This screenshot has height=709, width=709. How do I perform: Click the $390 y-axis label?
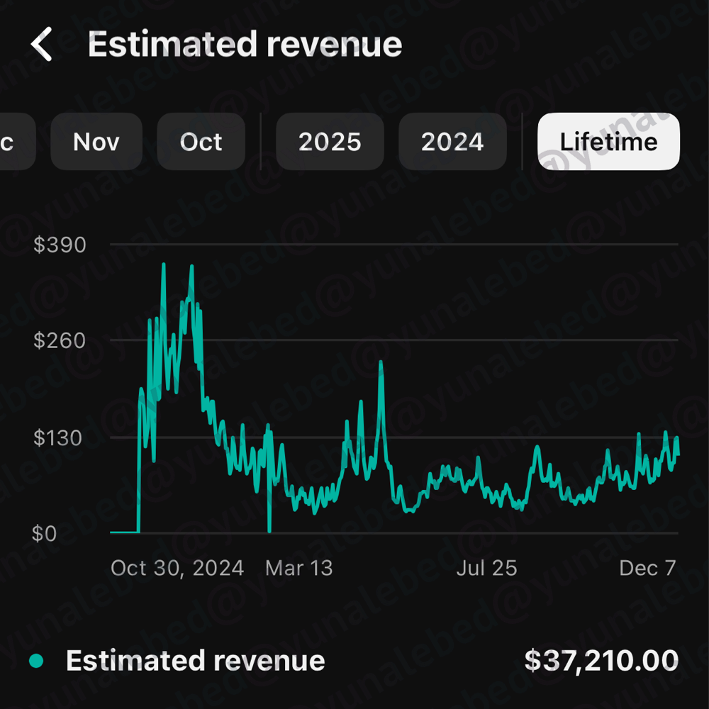click(x=60, y=245)
